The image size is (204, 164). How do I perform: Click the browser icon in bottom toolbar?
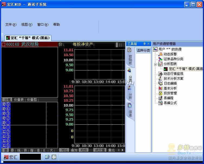47,157
